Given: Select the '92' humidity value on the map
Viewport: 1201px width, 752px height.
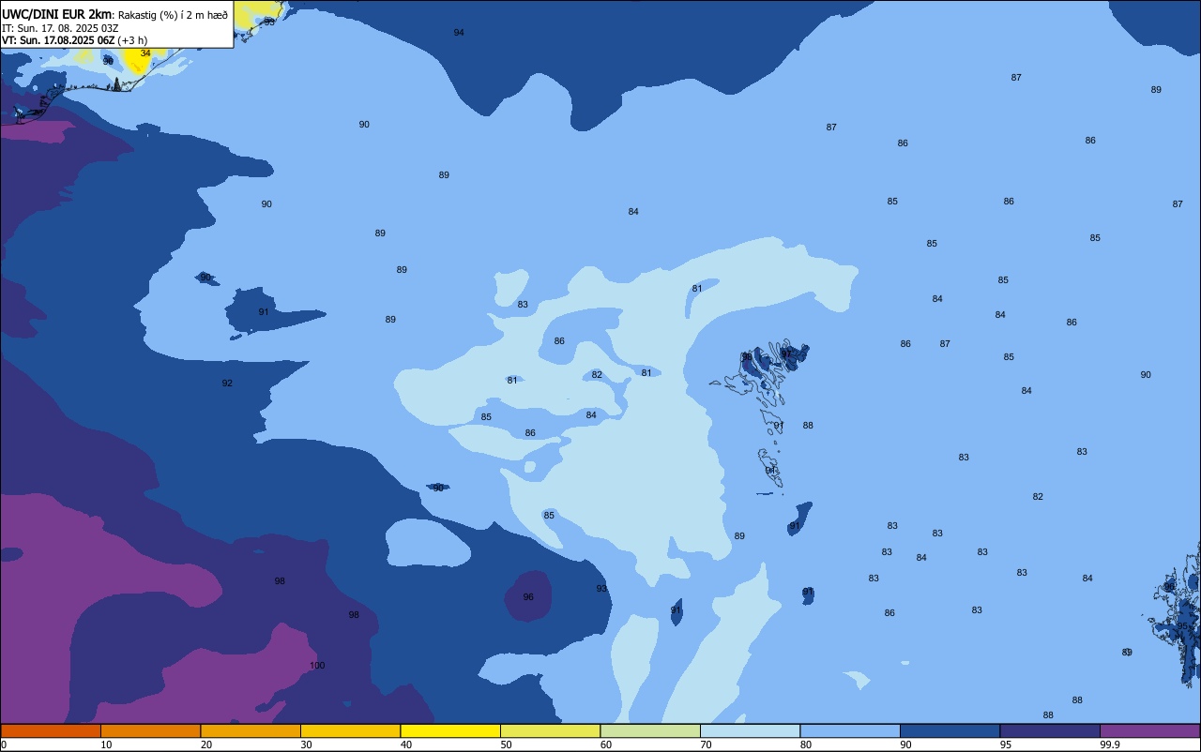Looking at the screenshot, I should pyautogui.click(x=227, y=384).
